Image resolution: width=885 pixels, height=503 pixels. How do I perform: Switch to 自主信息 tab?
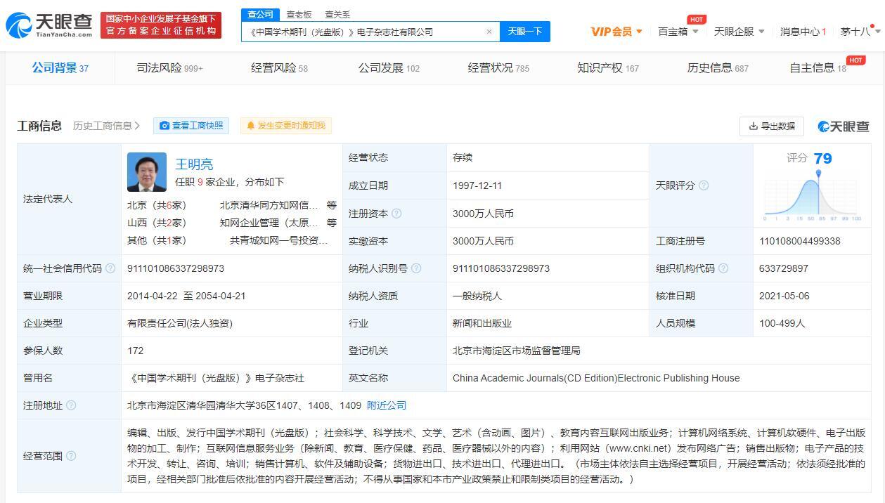tap(818, 68)
